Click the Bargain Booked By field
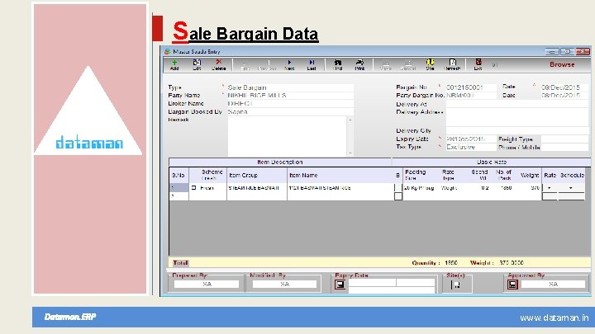This screenshot has width=595, height=334. (290, 111)
